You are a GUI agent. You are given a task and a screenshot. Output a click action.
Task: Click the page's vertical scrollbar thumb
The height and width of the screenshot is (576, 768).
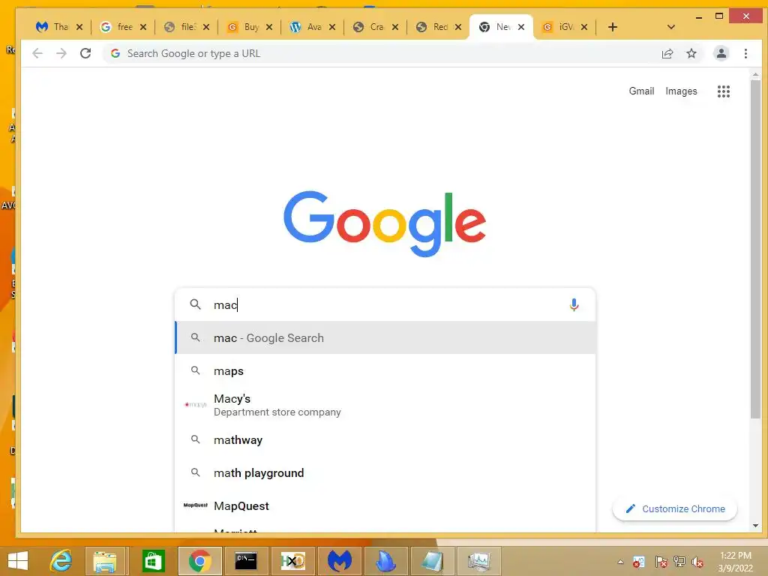pos(755,250)
